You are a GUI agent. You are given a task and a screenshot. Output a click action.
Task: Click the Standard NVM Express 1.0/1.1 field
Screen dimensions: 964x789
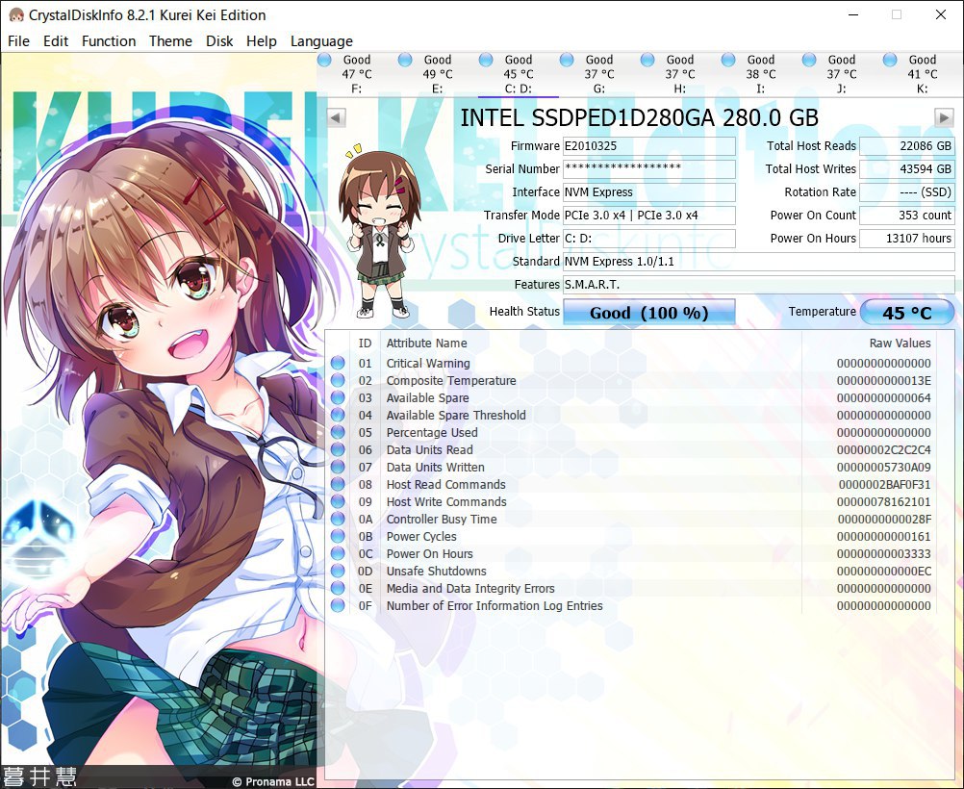tap(759, 262)
